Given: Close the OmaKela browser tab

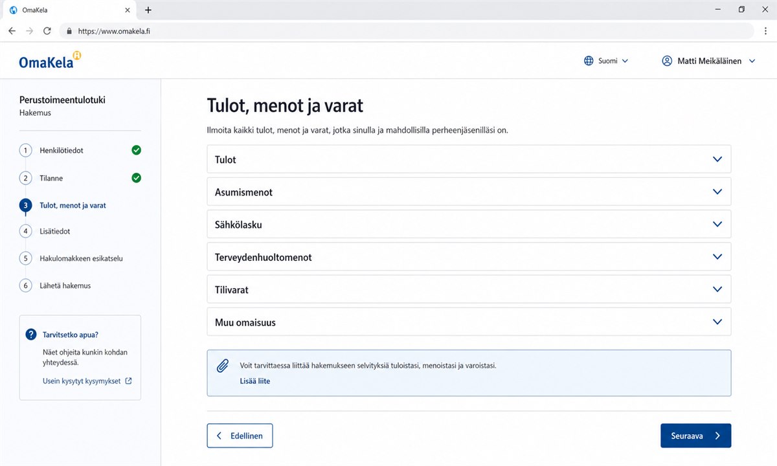Looking at the screenshot, I should point(128,10).
